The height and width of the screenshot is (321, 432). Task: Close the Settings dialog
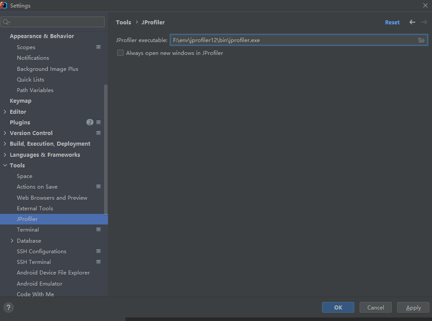coord(425,5)
